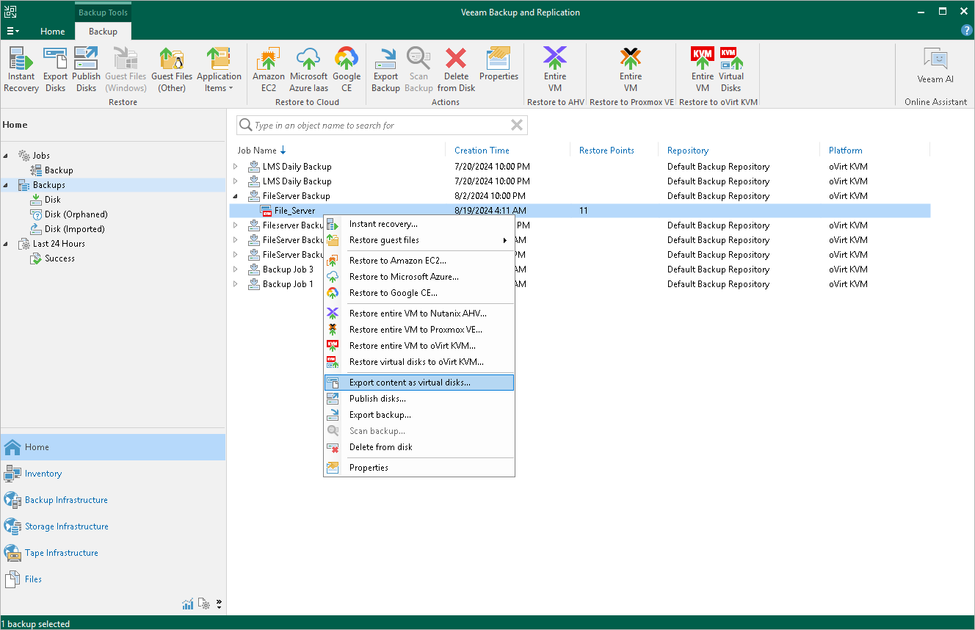This screenshot has height=630, width=975.
Task: Choose Publish disks from context menu
Action: coord(419,399)
